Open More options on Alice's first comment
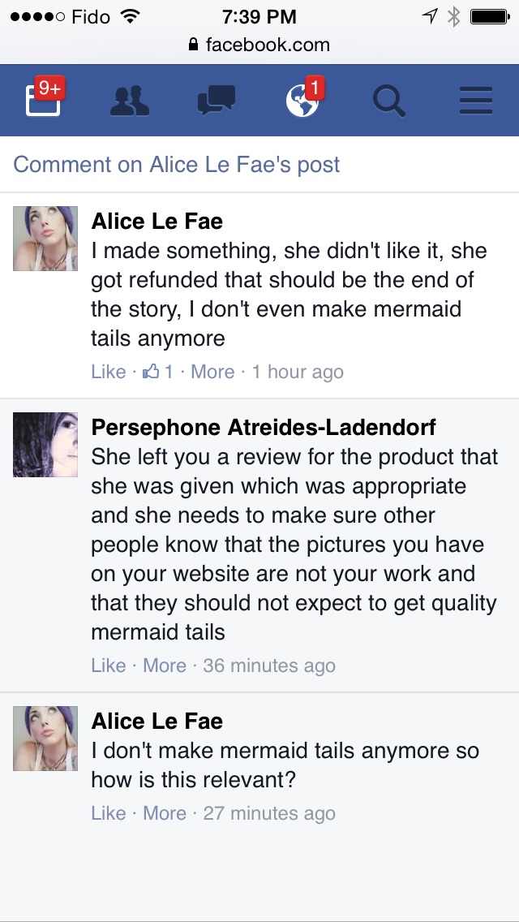519x922 pixels. point(212,372)
